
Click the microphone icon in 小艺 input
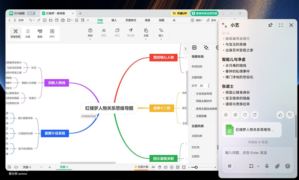pyautogui.click(x=267, y=166)
